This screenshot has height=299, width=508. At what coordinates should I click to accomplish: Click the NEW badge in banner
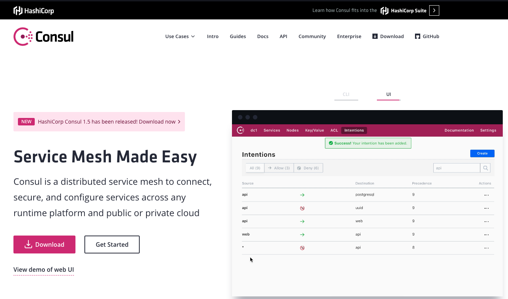(x=27, y=122)
